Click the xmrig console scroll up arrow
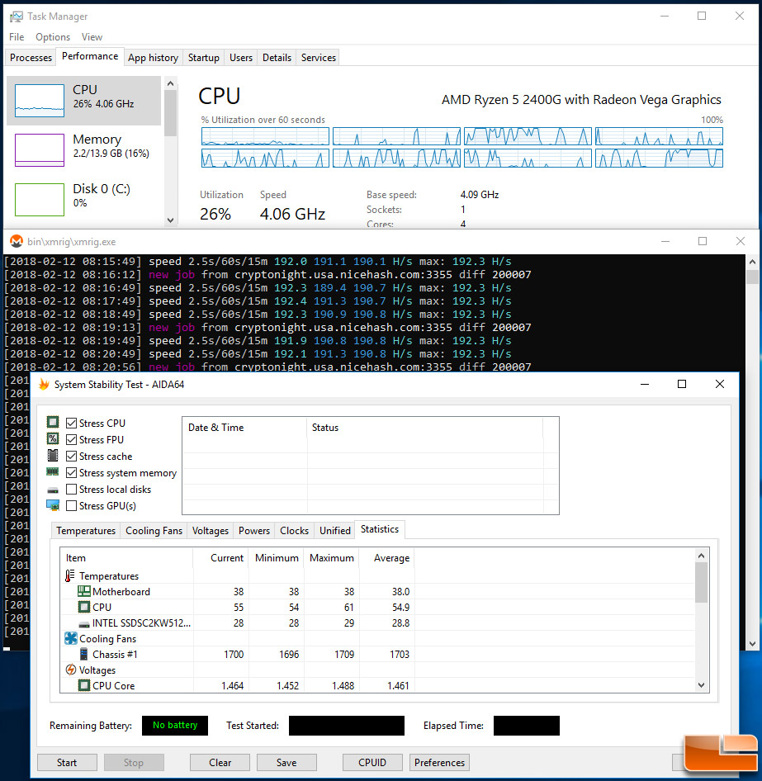 click(x=753, y=262)
